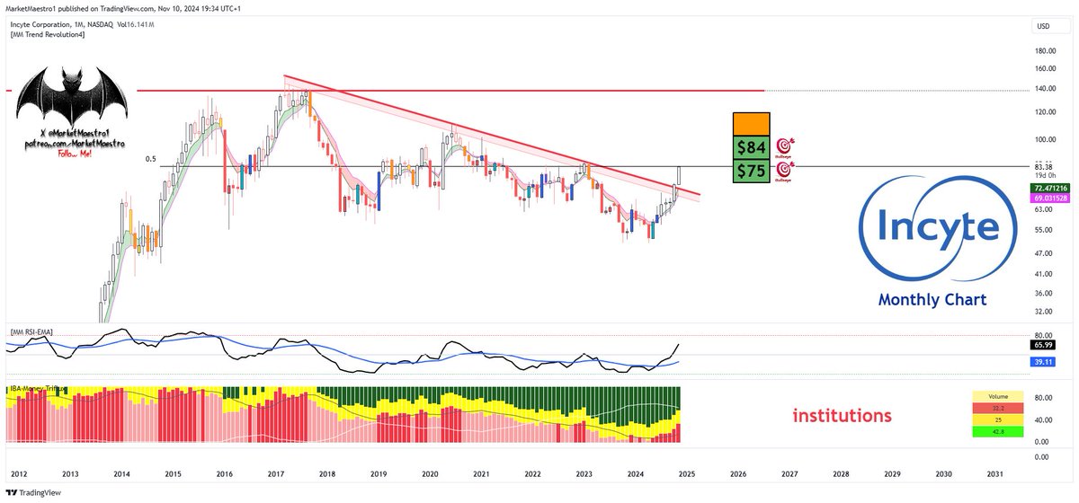Click the red 'institutions' text
Image resolution: width=1079 pixels, height=503 pixels.
[x=842, y=416]
